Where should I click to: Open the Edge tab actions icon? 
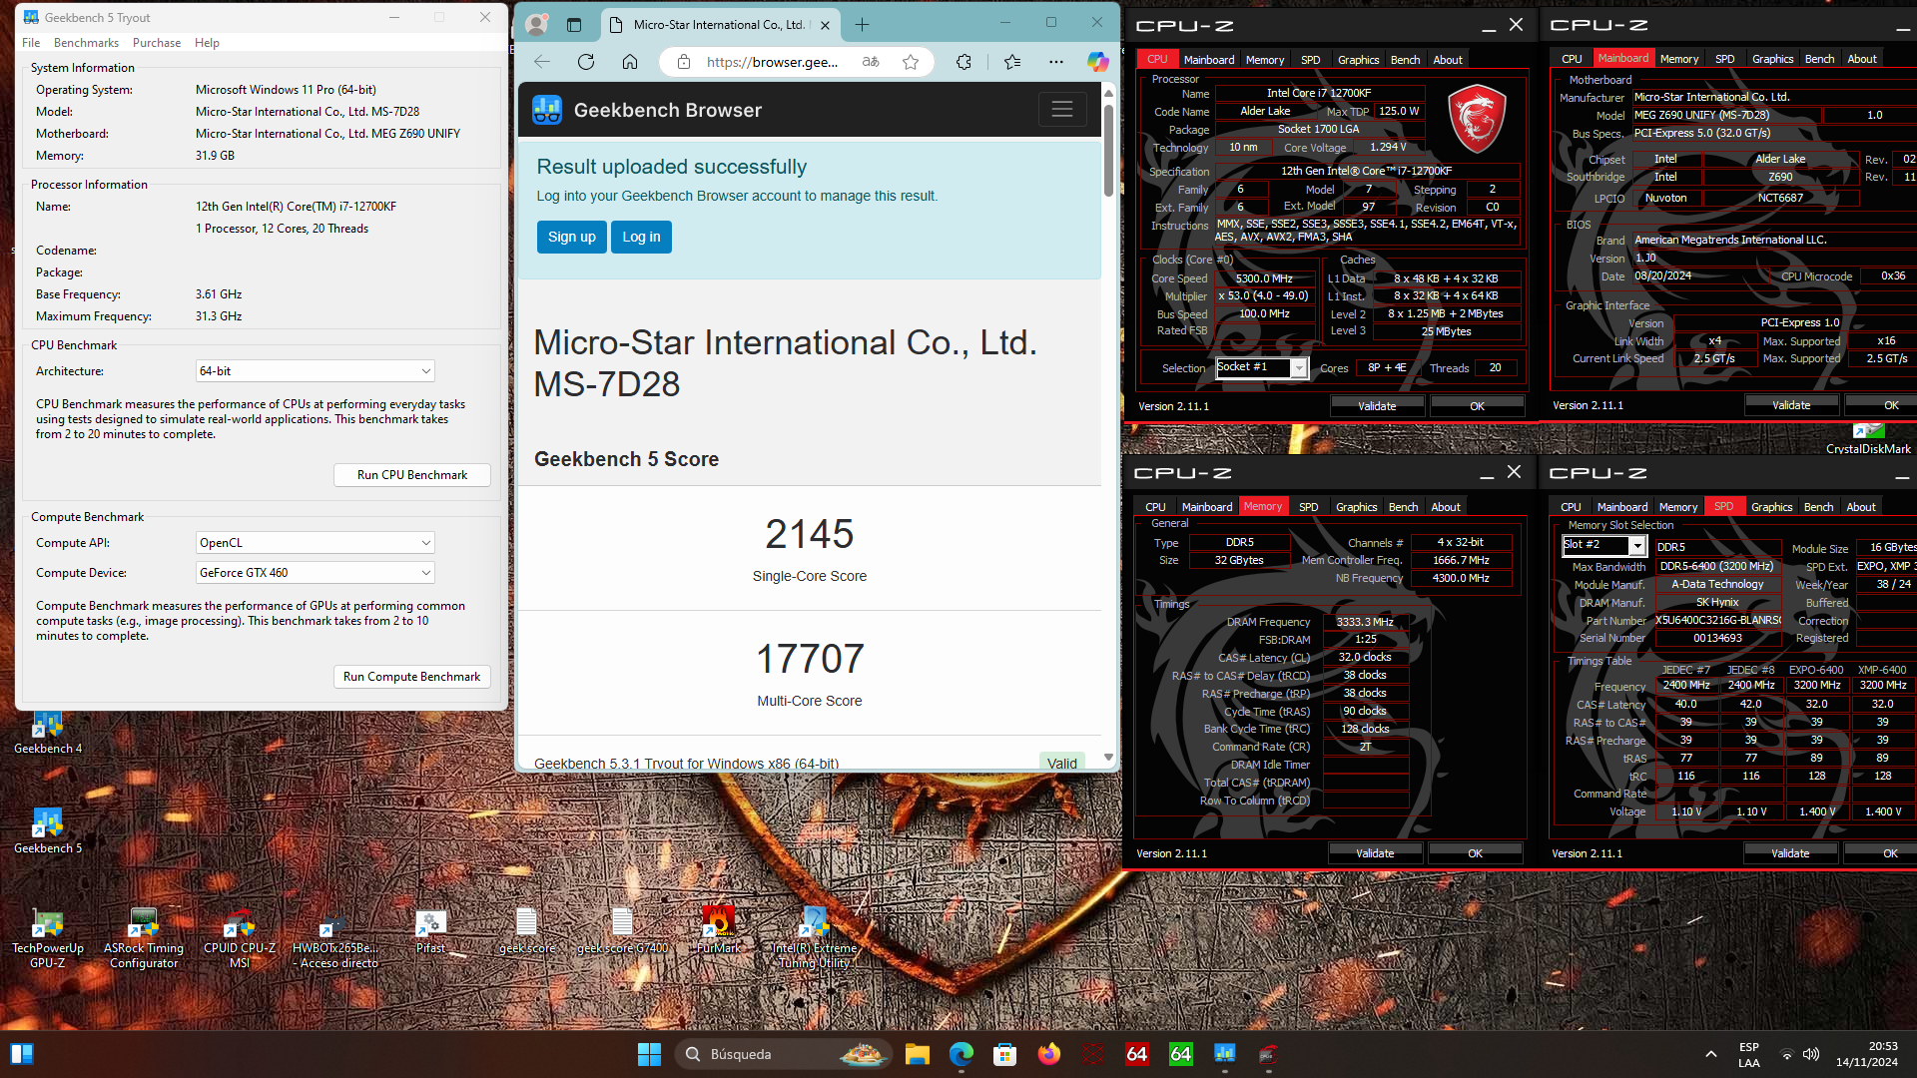coord(574,24)
